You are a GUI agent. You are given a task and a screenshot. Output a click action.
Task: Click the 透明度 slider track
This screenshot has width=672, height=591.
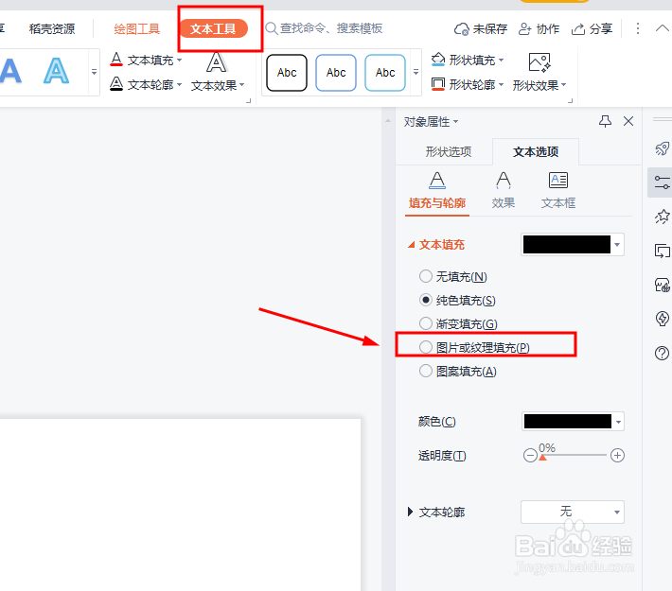pos(574,455)
